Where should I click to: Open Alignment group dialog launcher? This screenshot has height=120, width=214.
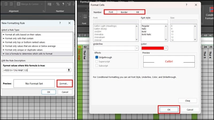click(x=44, y=11)
